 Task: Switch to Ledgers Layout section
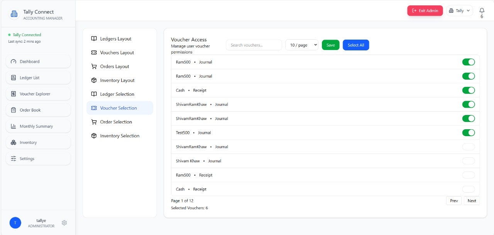(120, 39)
